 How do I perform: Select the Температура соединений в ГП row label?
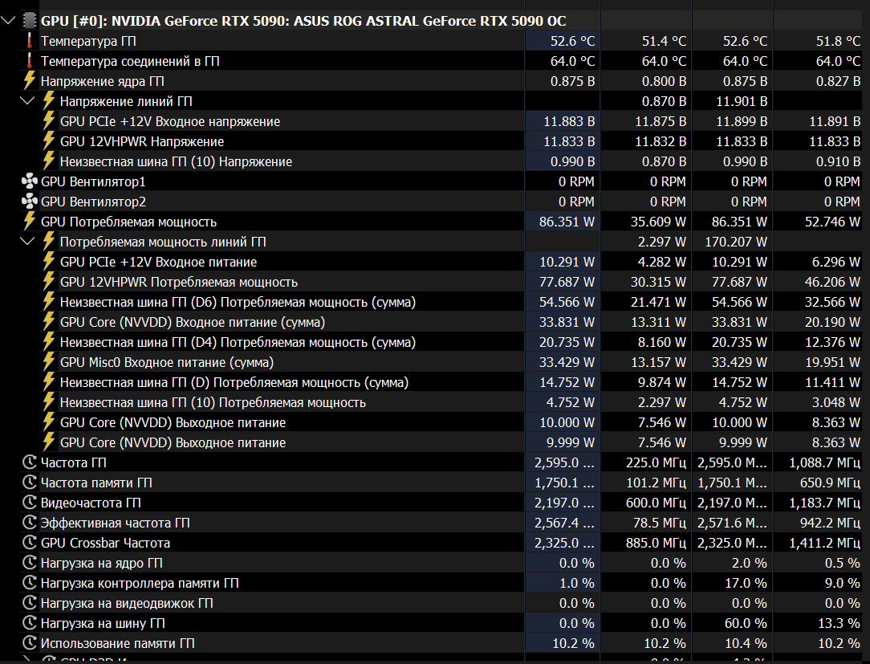[x=130, y=61]
